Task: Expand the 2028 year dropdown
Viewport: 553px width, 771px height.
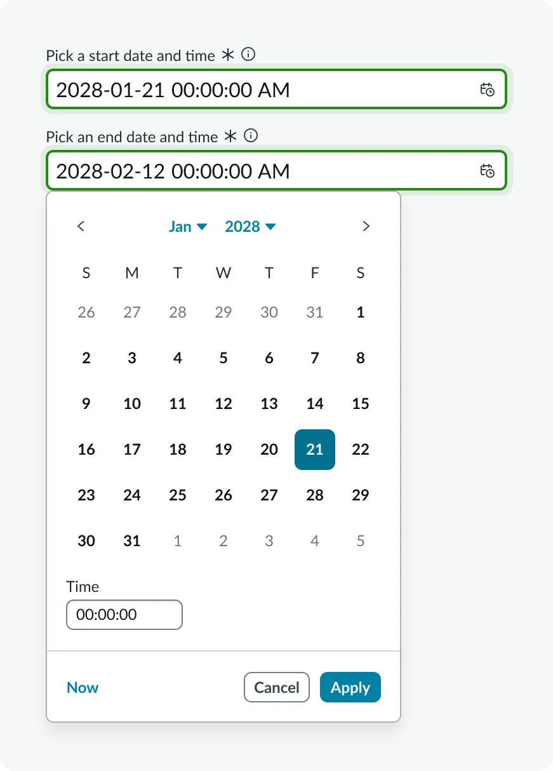Action: coord(250,227)
